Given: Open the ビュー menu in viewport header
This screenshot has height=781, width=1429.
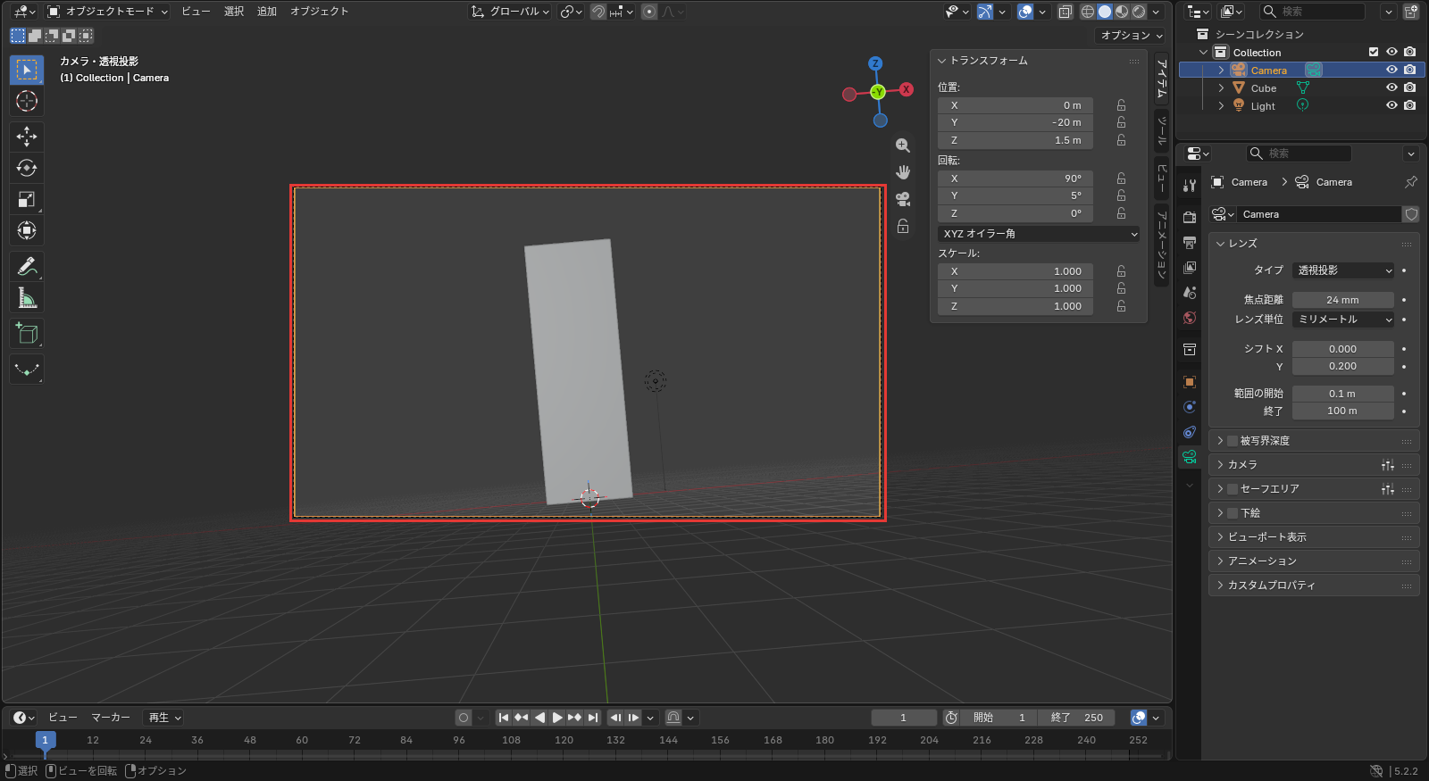Looking at the screenshot, I should click(196, 12).
